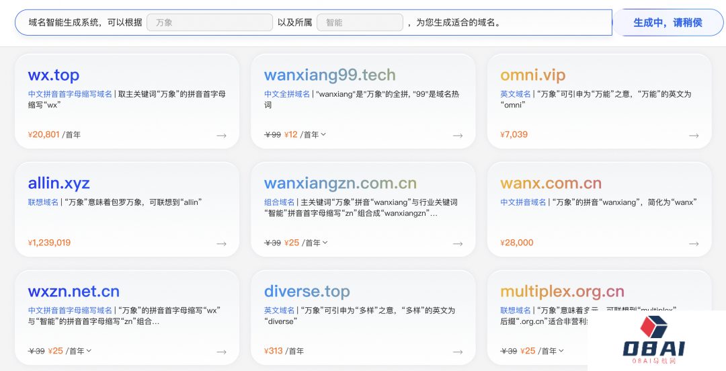Open the wanxiang99.tech domain title

[329, 75]
